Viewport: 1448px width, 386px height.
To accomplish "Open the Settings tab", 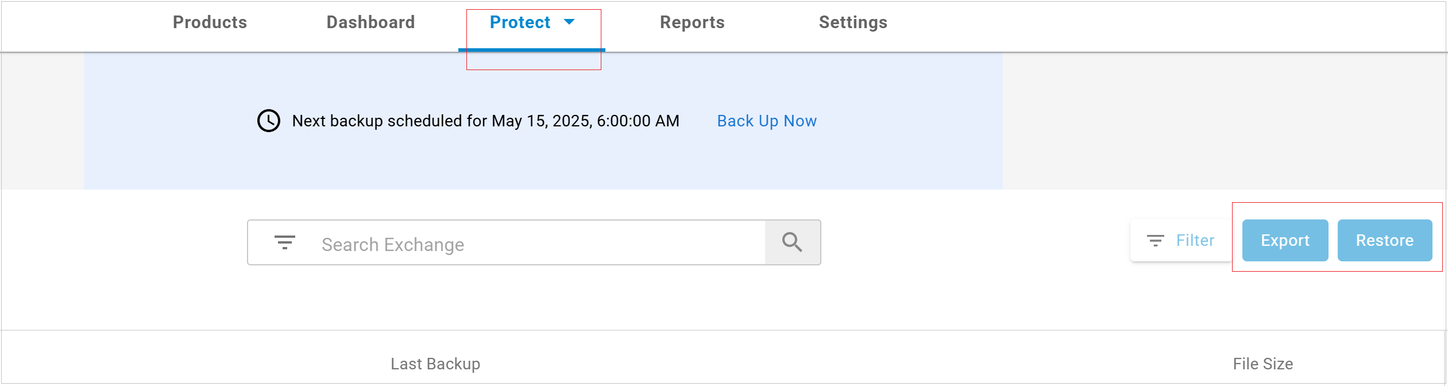I will [853, 22].
